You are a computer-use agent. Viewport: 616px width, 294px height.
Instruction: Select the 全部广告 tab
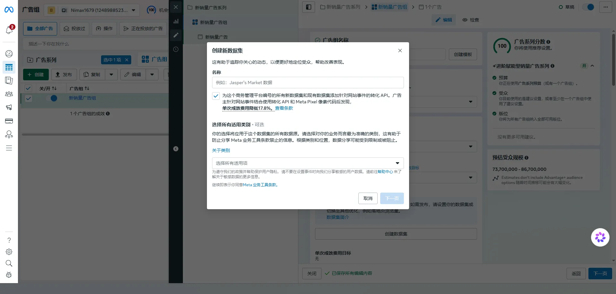(x=40, y=28)
